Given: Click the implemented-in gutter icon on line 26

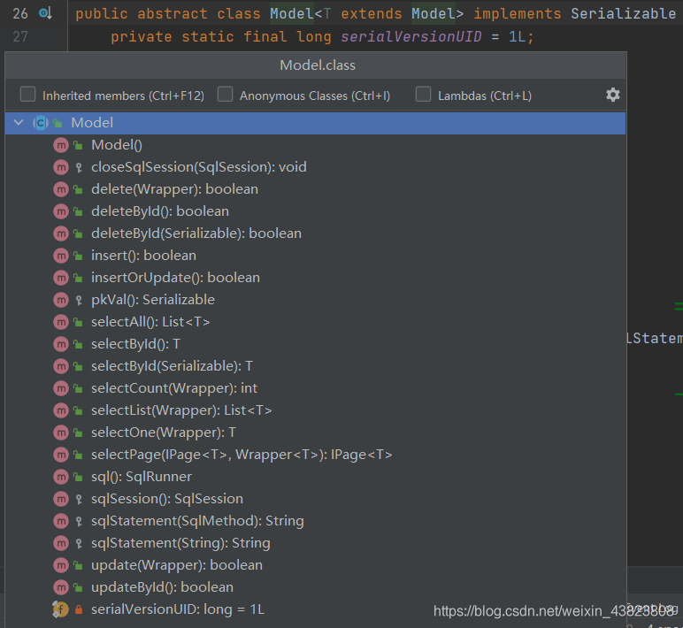Looking at the screenshot, I should 45,13.
